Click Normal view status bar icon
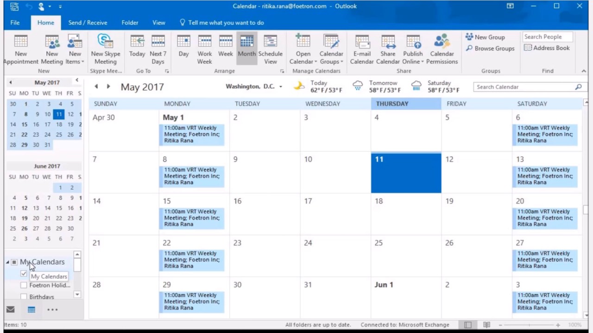 [468, 325]
